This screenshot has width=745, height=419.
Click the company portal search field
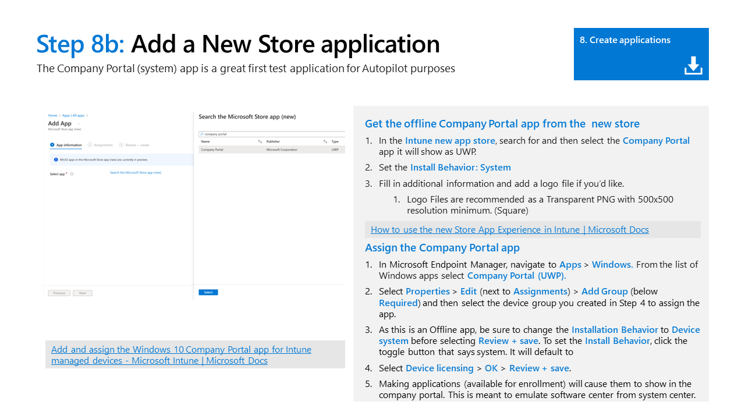point(272,134)
